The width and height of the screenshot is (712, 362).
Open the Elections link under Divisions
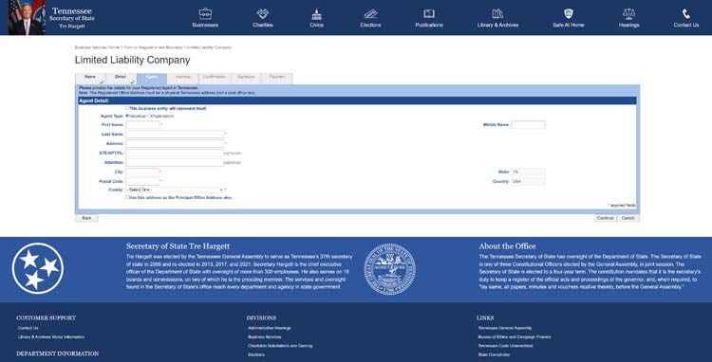pos(256,354)
